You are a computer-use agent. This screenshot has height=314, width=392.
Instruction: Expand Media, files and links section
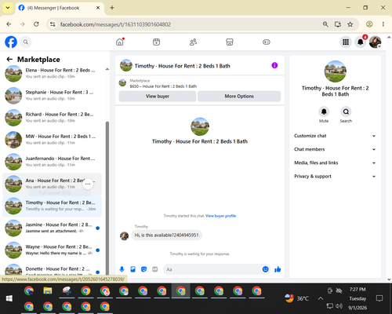(x=335, y=162)
